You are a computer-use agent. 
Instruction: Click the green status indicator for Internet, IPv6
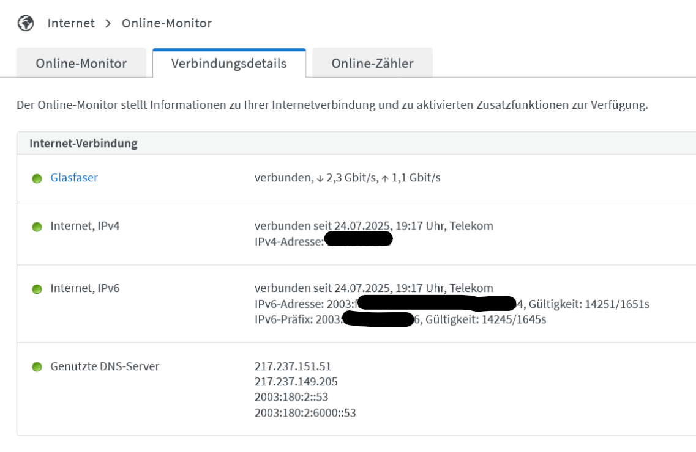(37, 289)
